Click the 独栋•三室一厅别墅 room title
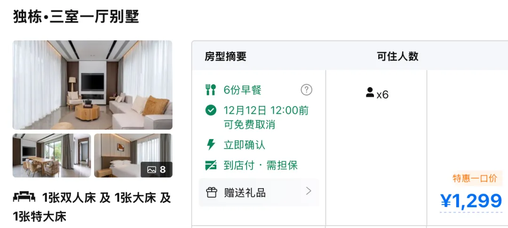508x228 pixels. click(x=76, y=16)
